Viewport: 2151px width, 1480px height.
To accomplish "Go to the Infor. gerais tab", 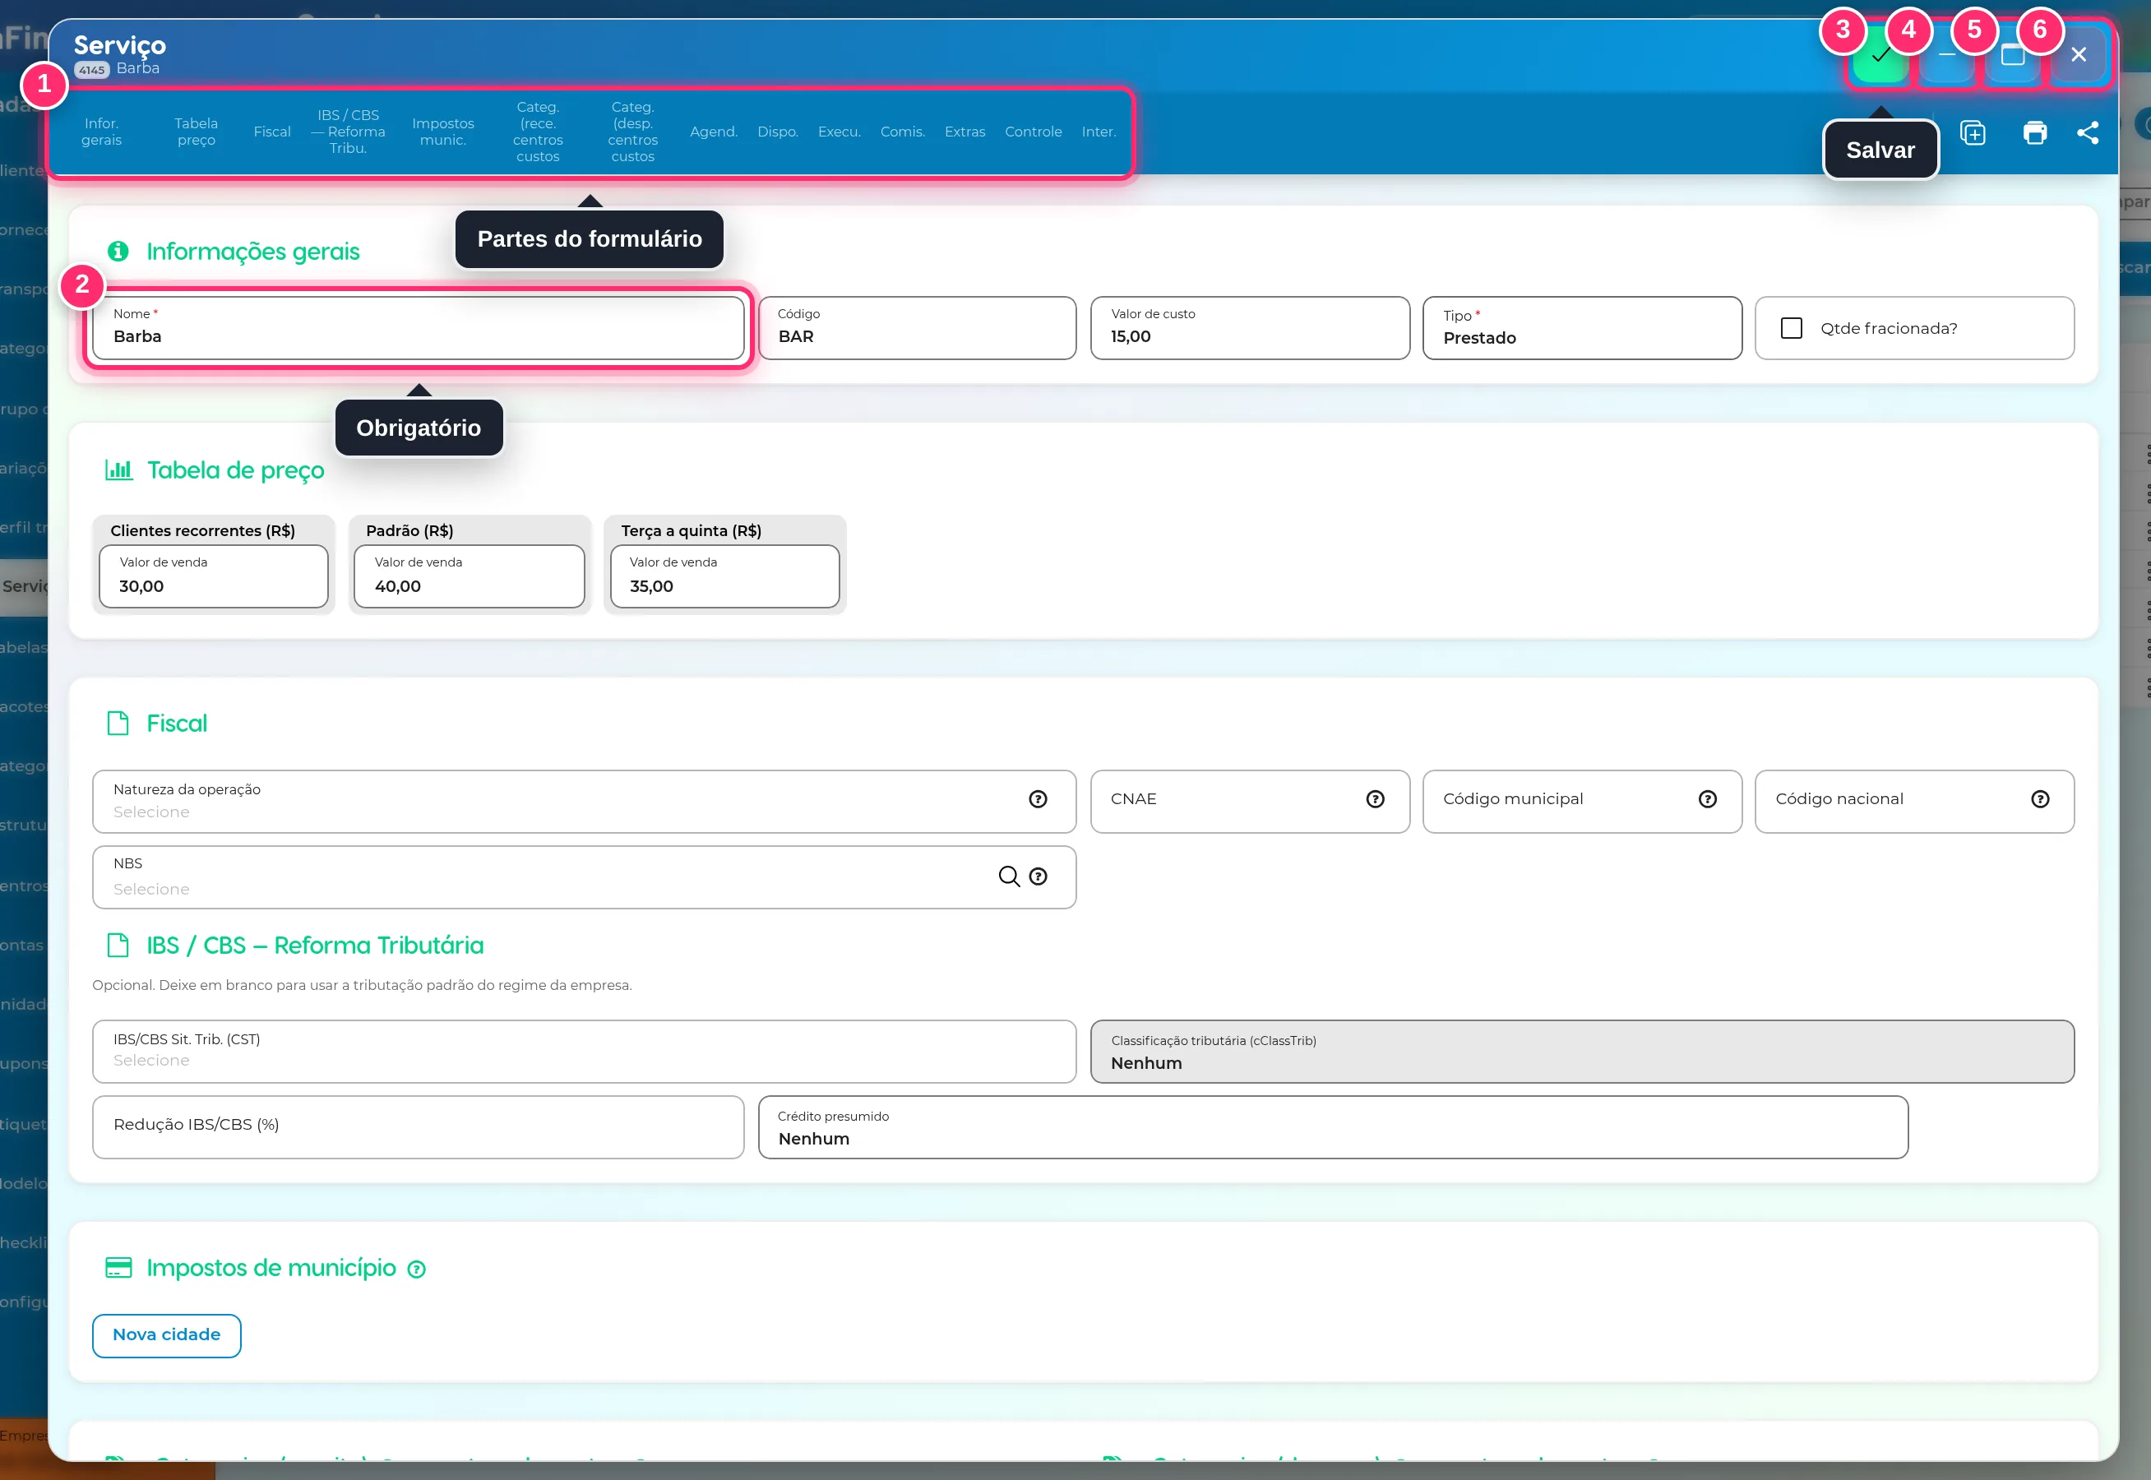I will 101,132.
